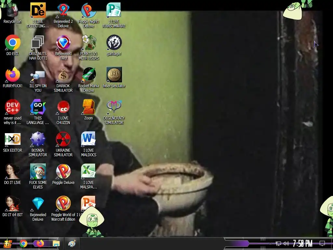This screenshot has height=250, width=333.
Task: Open the Recycle Bin desktop icon
Action: coord(12,13)
